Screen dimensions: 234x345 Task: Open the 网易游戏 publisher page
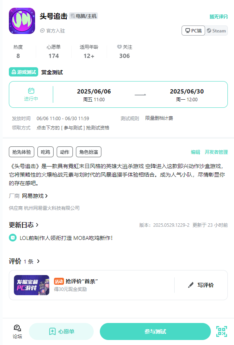[x=35, y=196]
